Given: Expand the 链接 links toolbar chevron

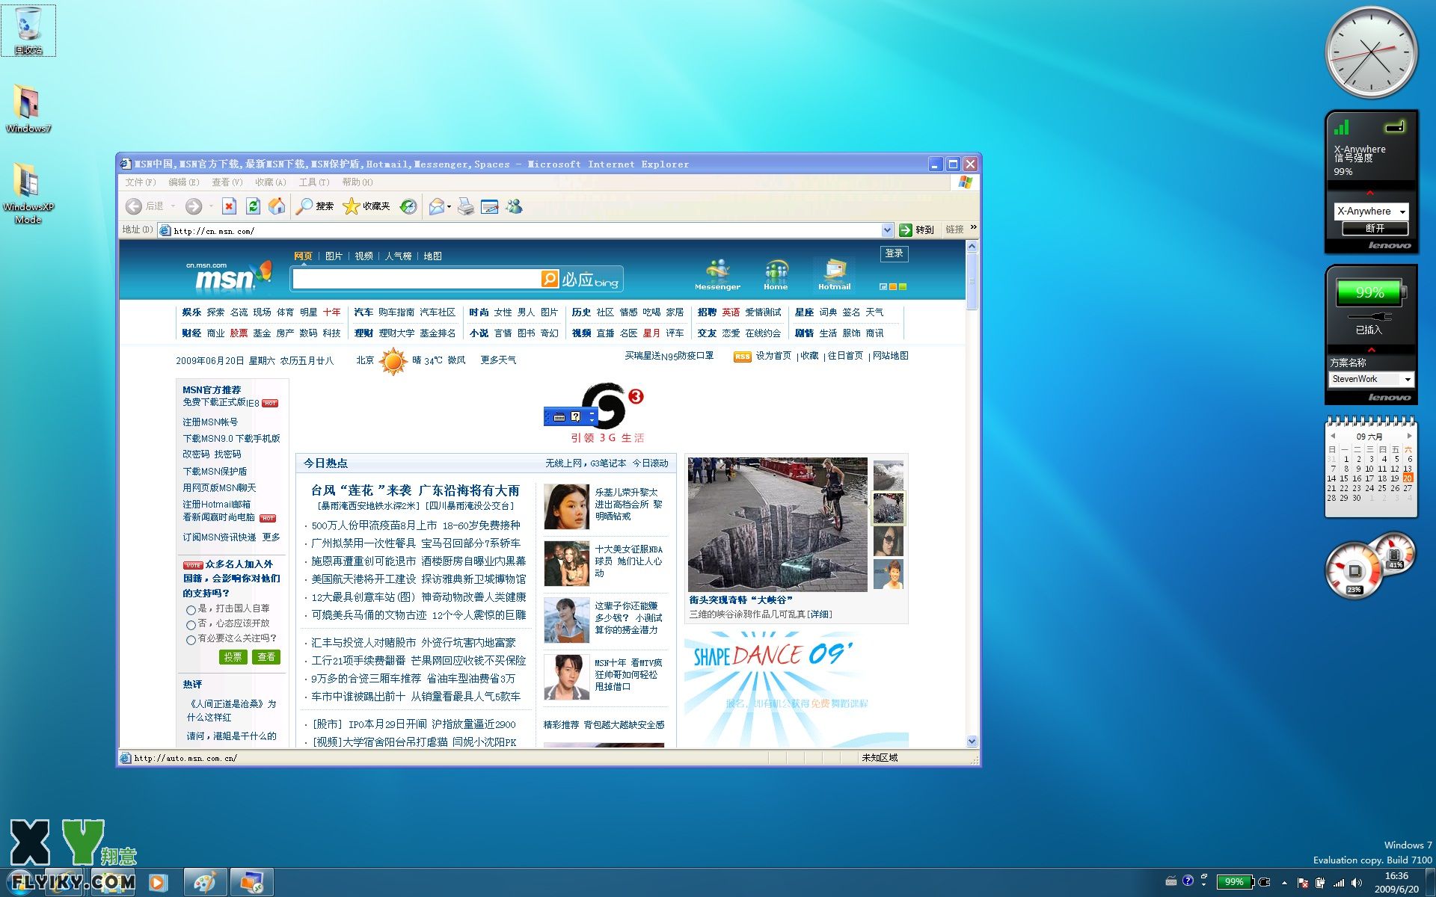Looking at the screenshot, I should [973, 227].
